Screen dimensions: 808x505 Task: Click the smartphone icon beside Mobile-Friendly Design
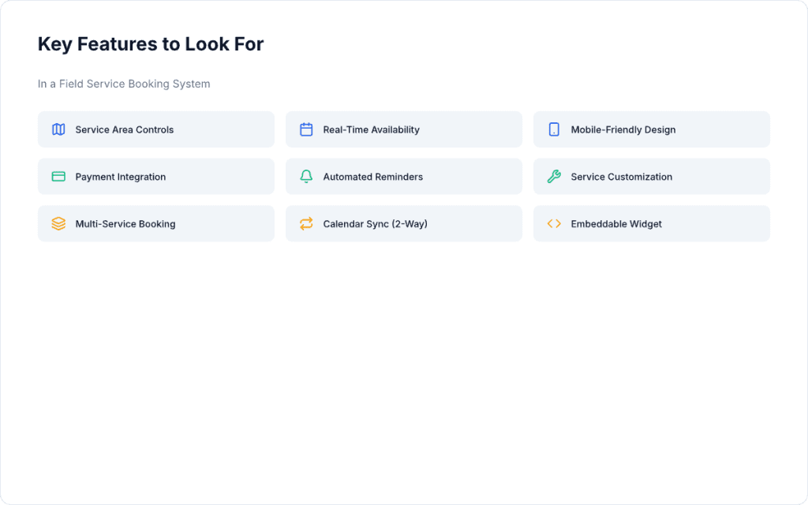(554, 129)
